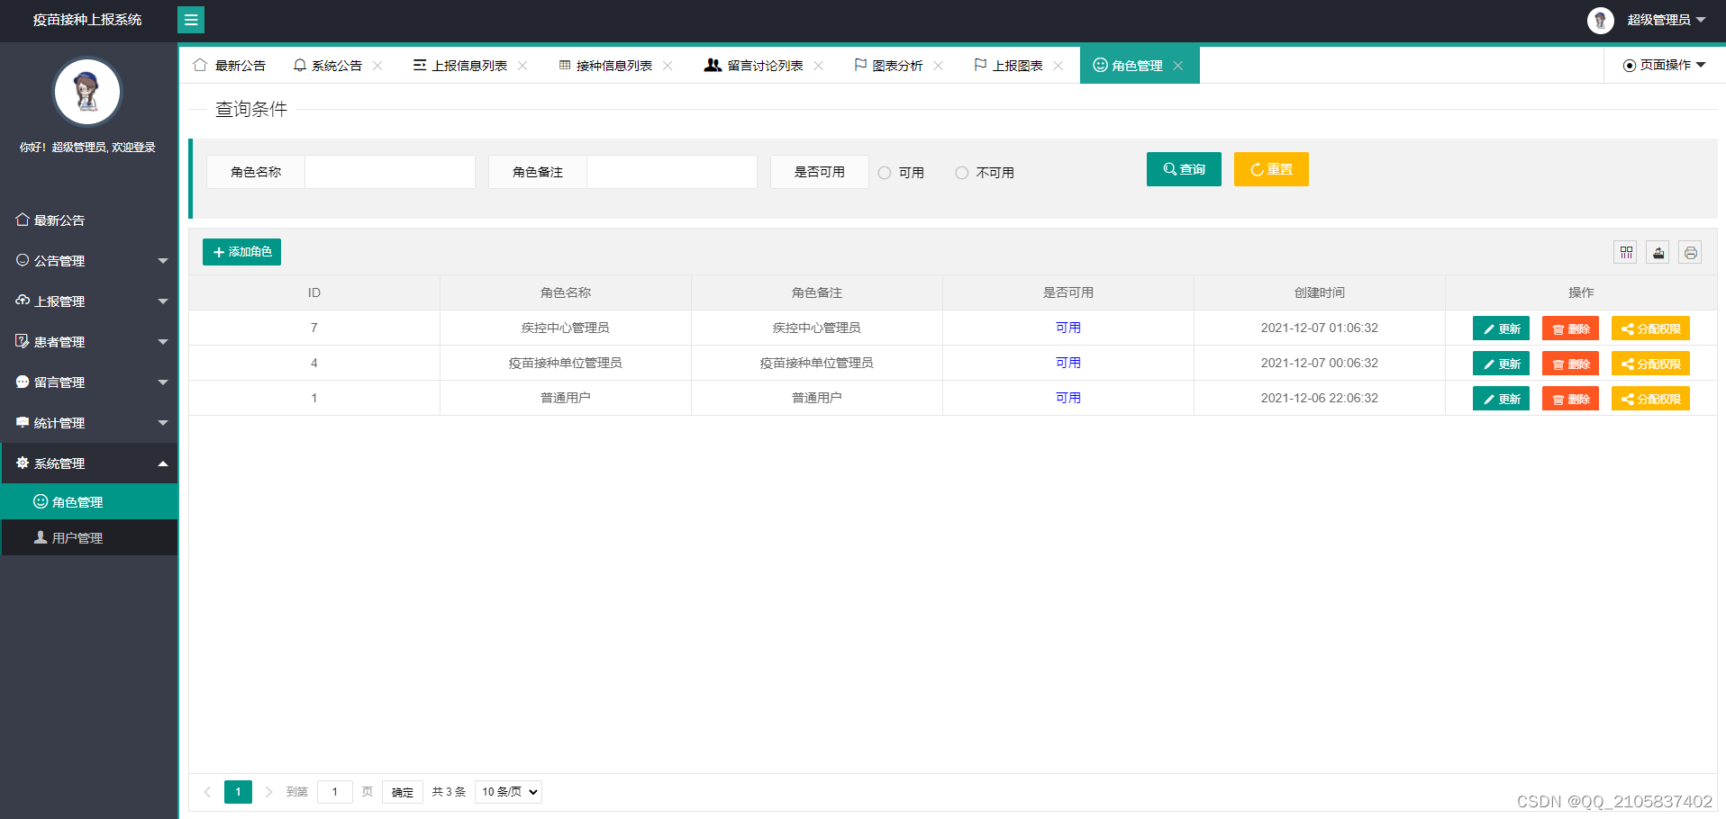1726x819 pixels.
Task: Click the 创建时间 column header
Action: coord(1320,292)
